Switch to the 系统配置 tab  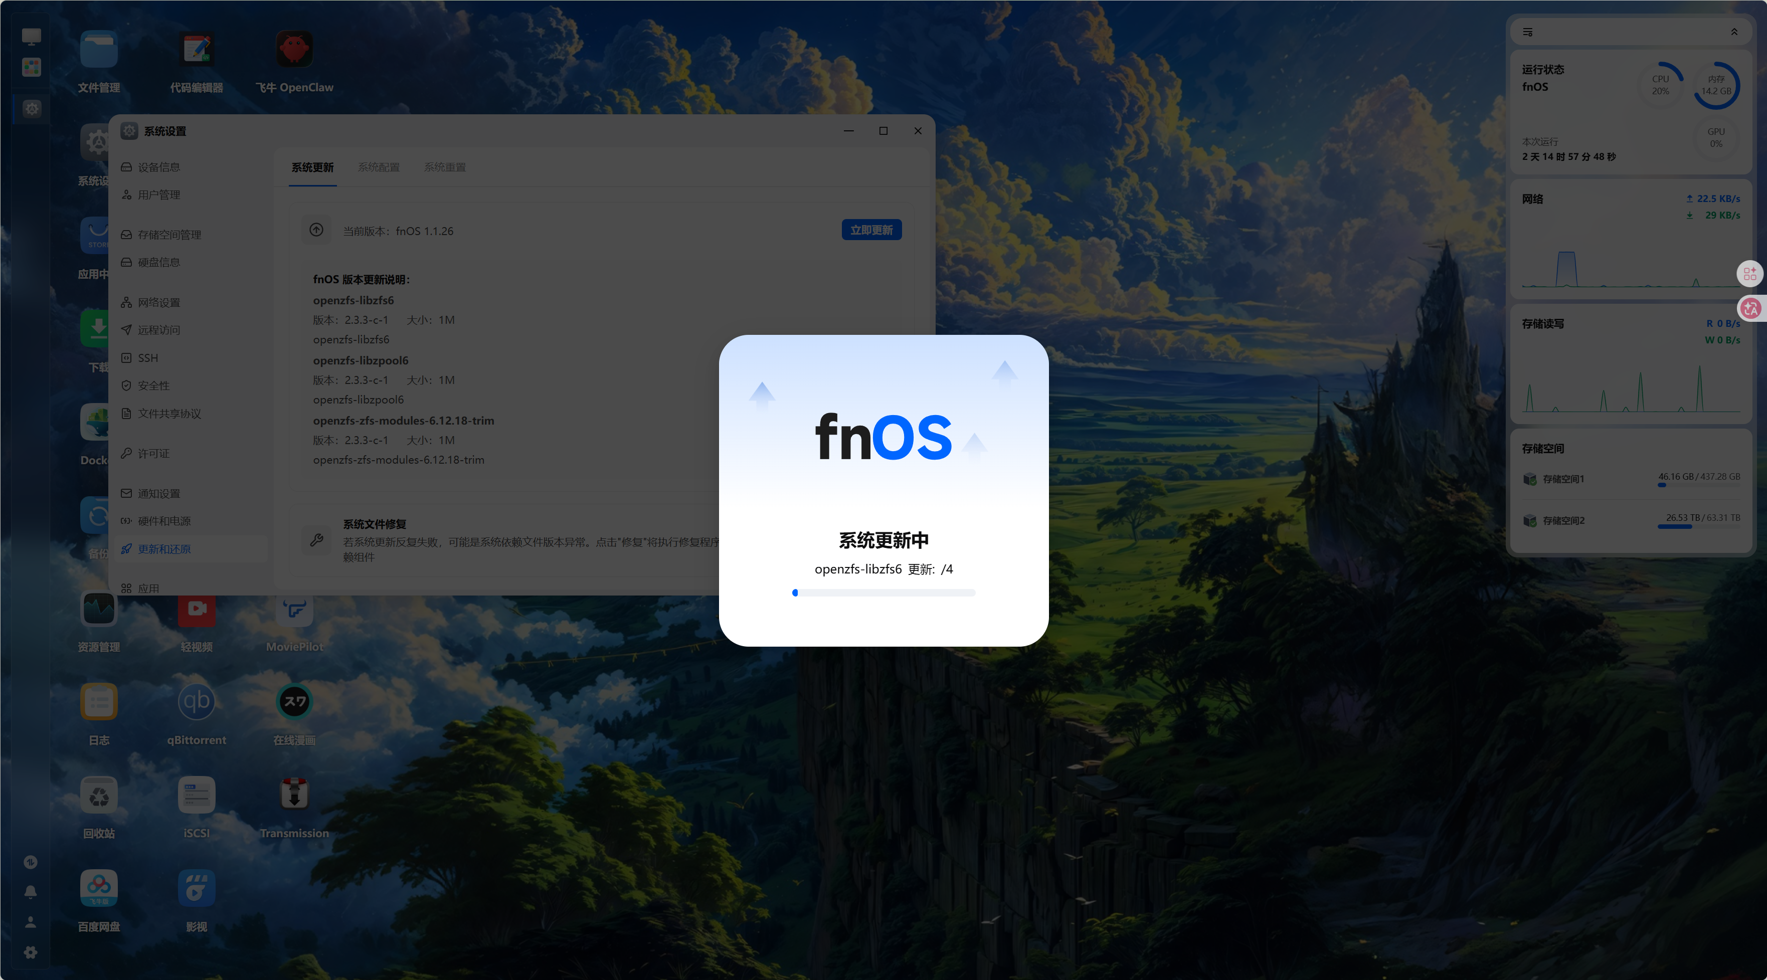tap(379, 167)
